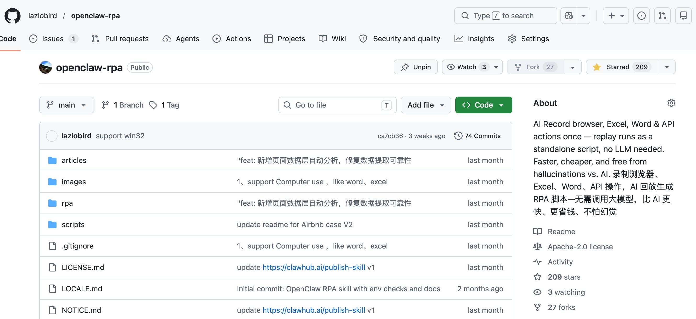Open the NOTICE.md file
This screenshot has width=696, height=319.
point(81,310)
